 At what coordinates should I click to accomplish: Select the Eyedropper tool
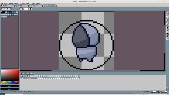point(167,20)
